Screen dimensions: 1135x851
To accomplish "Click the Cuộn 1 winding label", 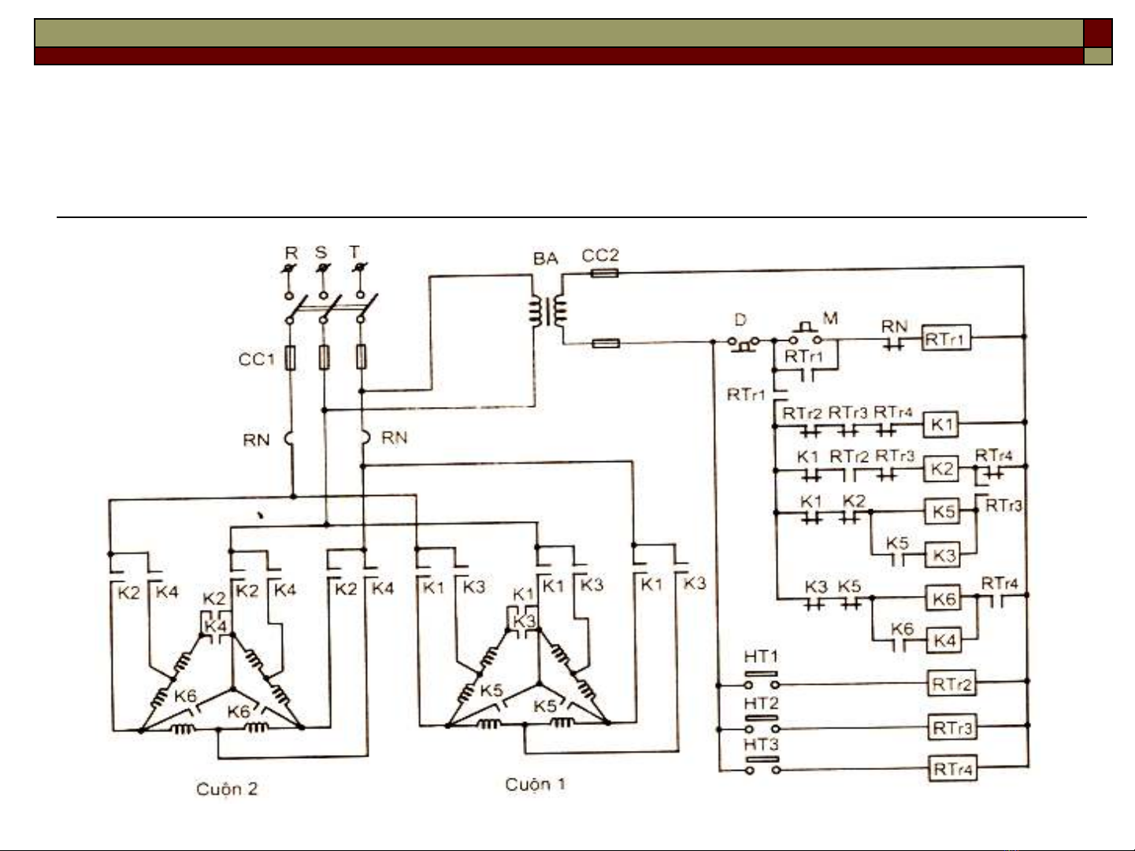I will pos(535,784).
